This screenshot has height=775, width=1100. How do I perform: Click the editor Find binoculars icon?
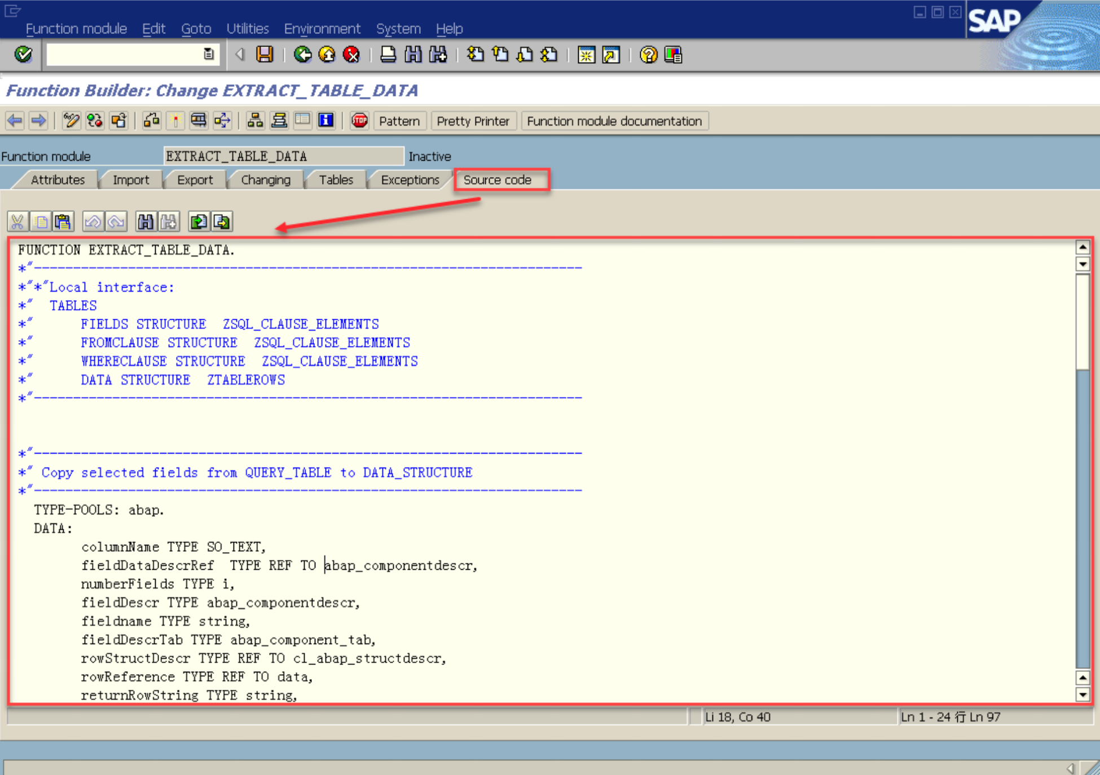click(x=146, y=222)
